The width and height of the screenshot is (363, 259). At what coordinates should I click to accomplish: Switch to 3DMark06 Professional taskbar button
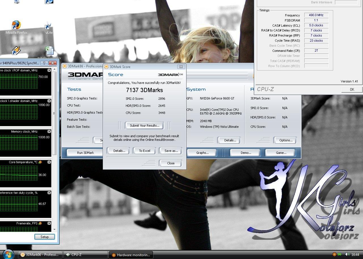coord(40,255)
